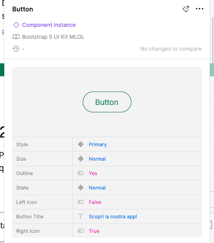Viewport: 214px width, 243px height.
Task: Click the diamond icon in Style row
Action: click(x=80, y=144)
